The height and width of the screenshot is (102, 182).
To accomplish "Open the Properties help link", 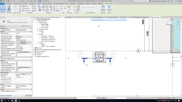I will (6, 95).
